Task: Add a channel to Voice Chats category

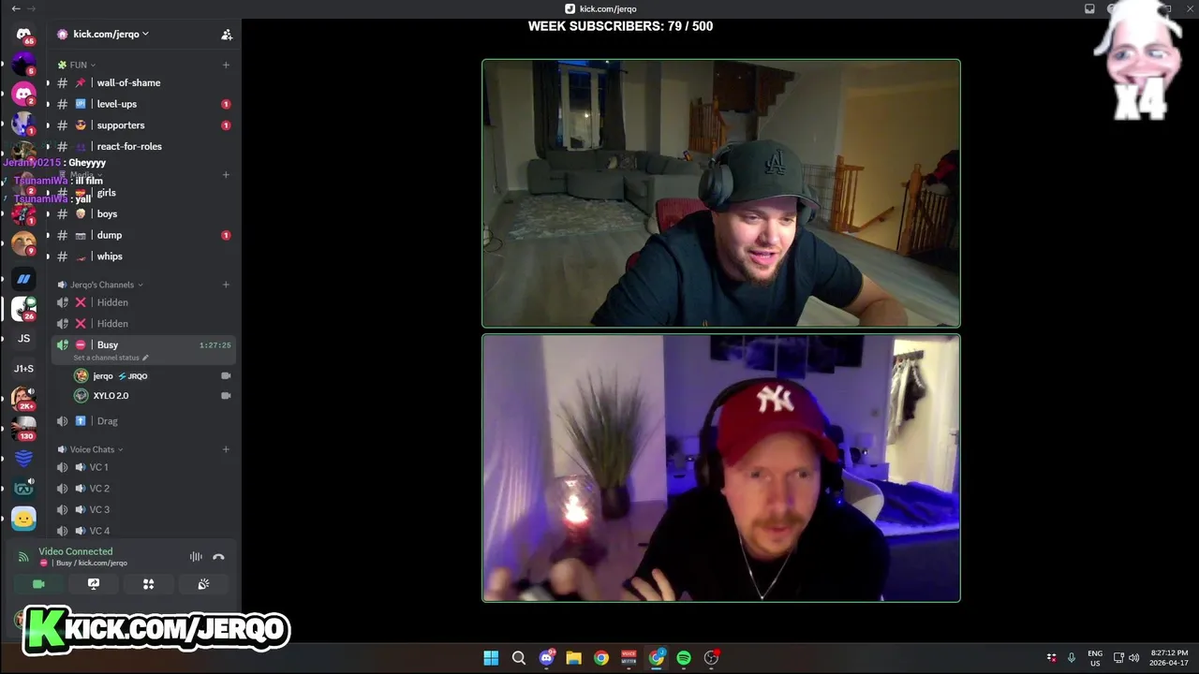Action: pyautogui.click(x=226, y=449)
